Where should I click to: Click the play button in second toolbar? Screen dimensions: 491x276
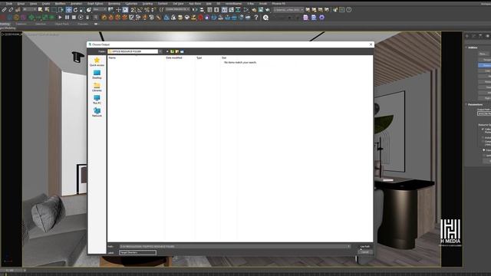tap(60, 18)
